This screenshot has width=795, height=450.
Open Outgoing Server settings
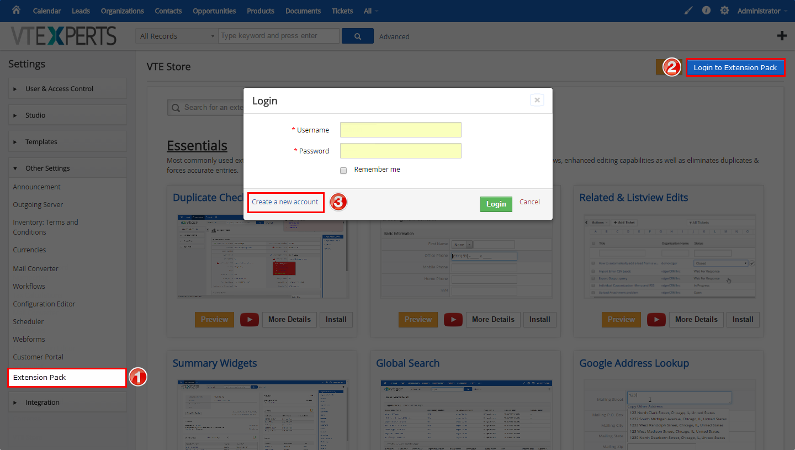click(38, 204)
